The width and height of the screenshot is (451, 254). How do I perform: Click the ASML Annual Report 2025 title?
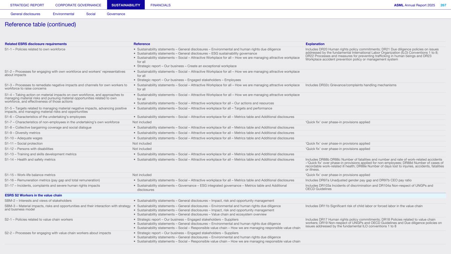click(414, 5)
